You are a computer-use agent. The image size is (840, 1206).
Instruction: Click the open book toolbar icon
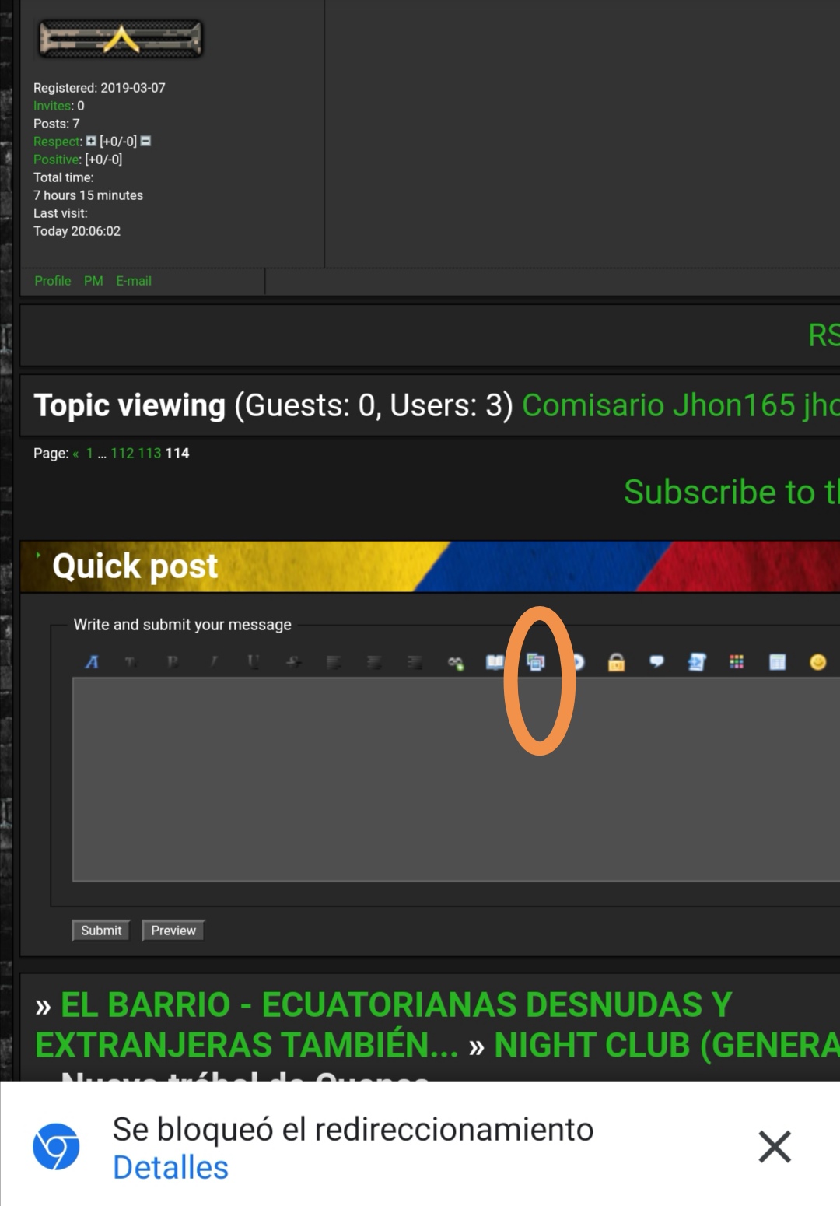[x=495, y=662]
